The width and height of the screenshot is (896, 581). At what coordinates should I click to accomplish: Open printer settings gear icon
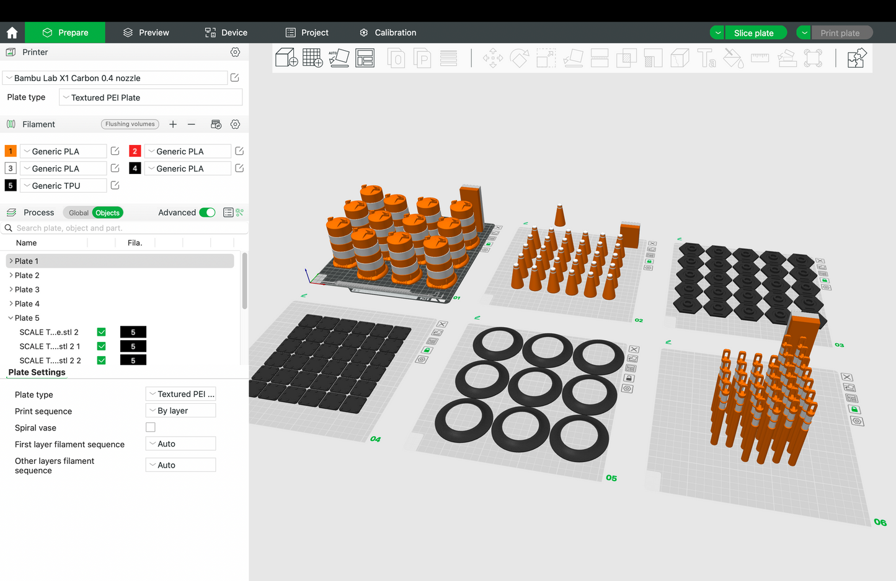coord(235,53)
